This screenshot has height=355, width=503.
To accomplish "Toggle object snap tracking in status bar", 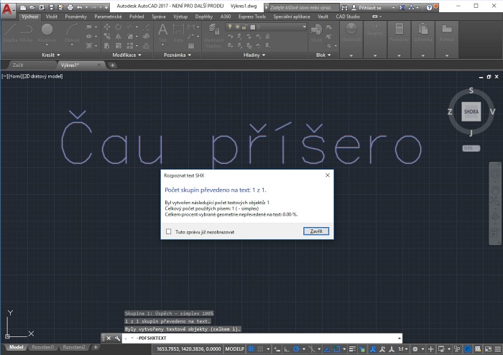I will 327,349.
